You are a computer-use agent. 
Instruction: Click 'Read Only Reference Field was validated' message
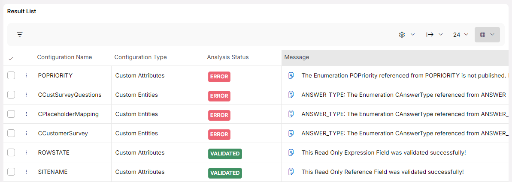[382, 172]
